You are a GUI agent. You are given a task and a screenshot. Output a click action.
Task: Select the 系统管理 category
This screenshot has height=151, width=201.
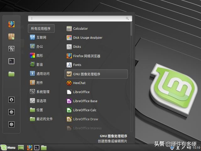40,92
